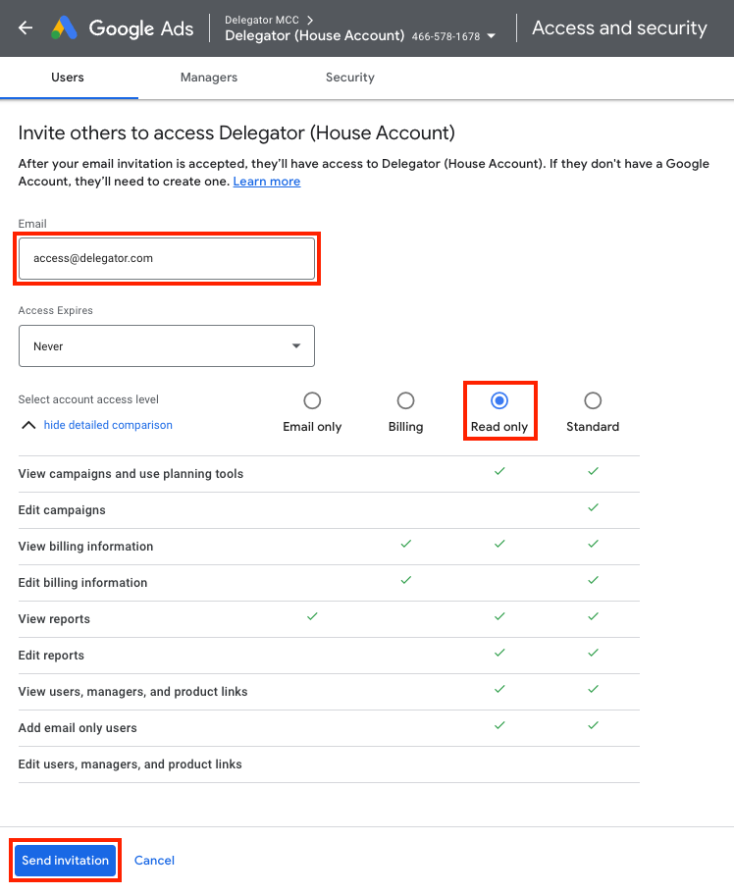
Task: Click the Read only checkmark for Edit reports
Action: pos(499,653)
